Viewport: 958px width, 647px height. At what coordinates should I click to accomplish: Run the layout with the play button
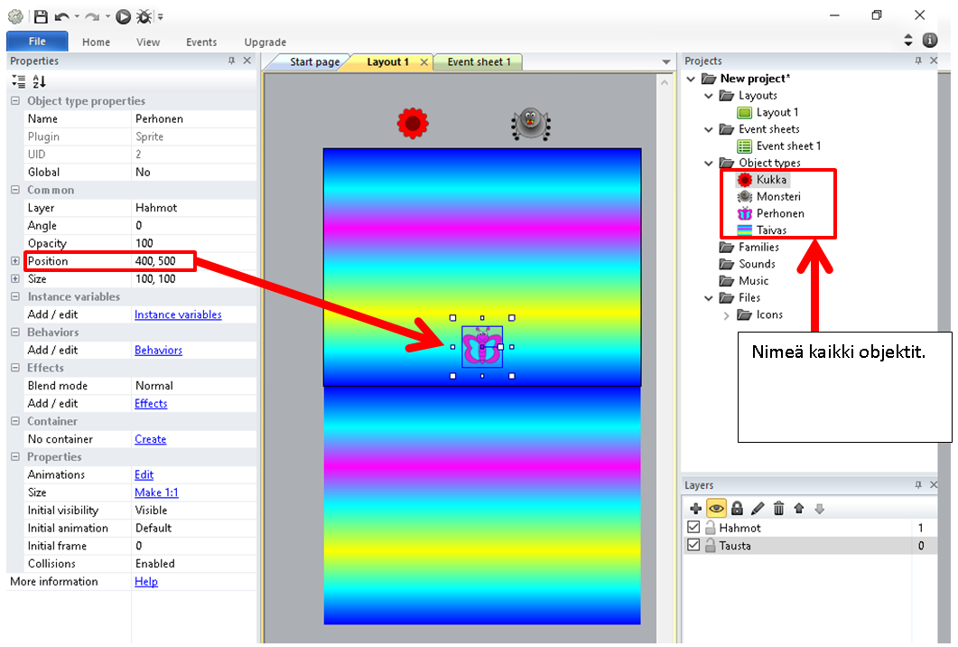click(x=124, y=16)
